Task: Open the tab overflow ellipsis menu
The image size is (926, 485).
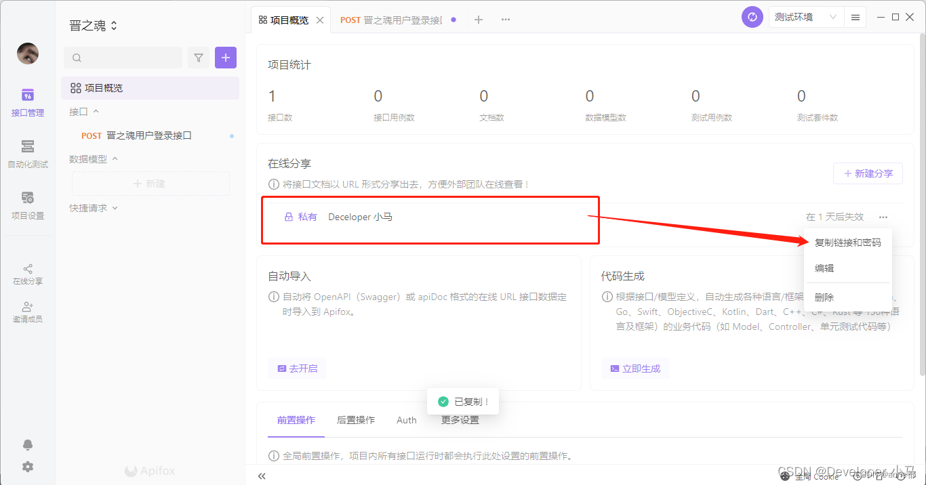Action: click(506, 20)
